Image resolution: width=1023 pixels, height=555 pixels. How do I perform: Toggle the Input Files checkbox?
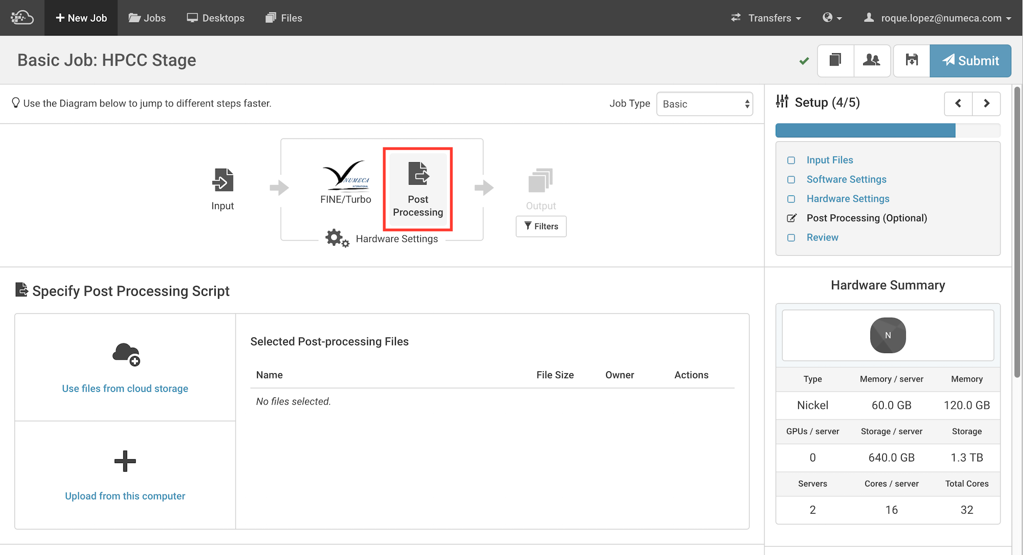[791, 160]
